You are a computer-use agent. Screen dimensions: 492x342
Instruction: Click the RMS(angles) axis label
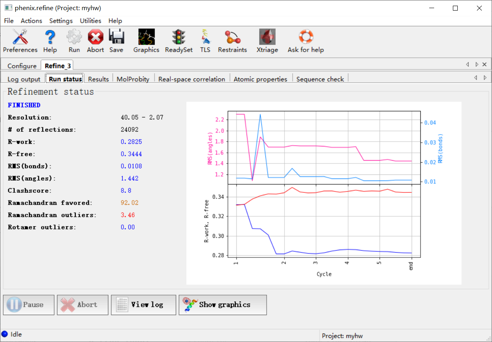210,148
